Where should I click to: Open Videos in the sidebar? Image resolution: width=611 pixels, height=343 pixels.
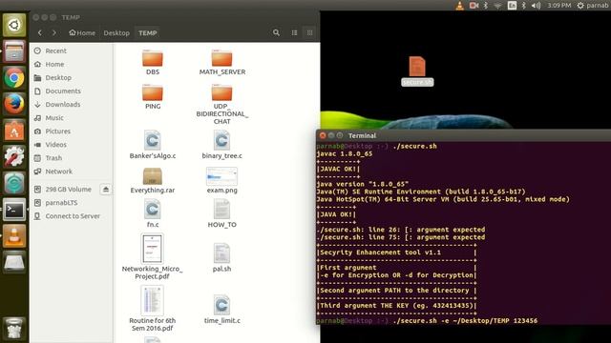point(72,145)
